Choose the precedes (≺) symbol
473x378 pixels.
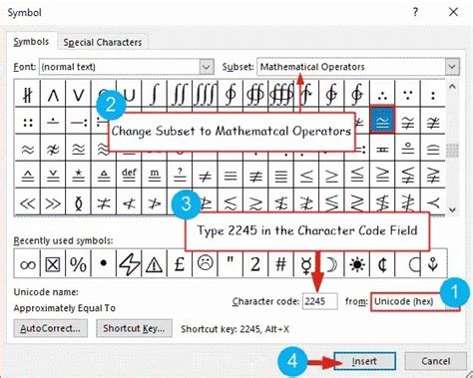click(x=433, y=201)
